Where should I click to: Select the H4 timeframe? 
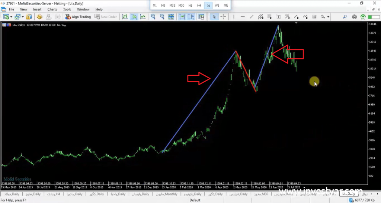[199, 5]
